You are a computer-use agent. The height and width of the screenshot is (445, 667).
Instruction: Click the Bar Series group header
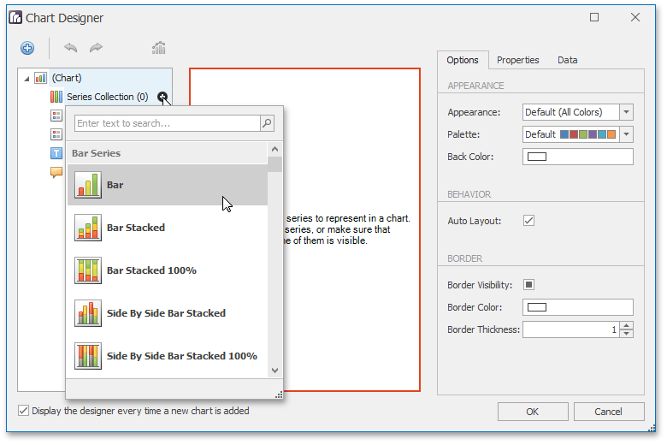[167, 153]
